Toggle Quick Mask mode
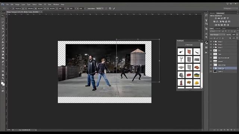 (x=3, y=88)
